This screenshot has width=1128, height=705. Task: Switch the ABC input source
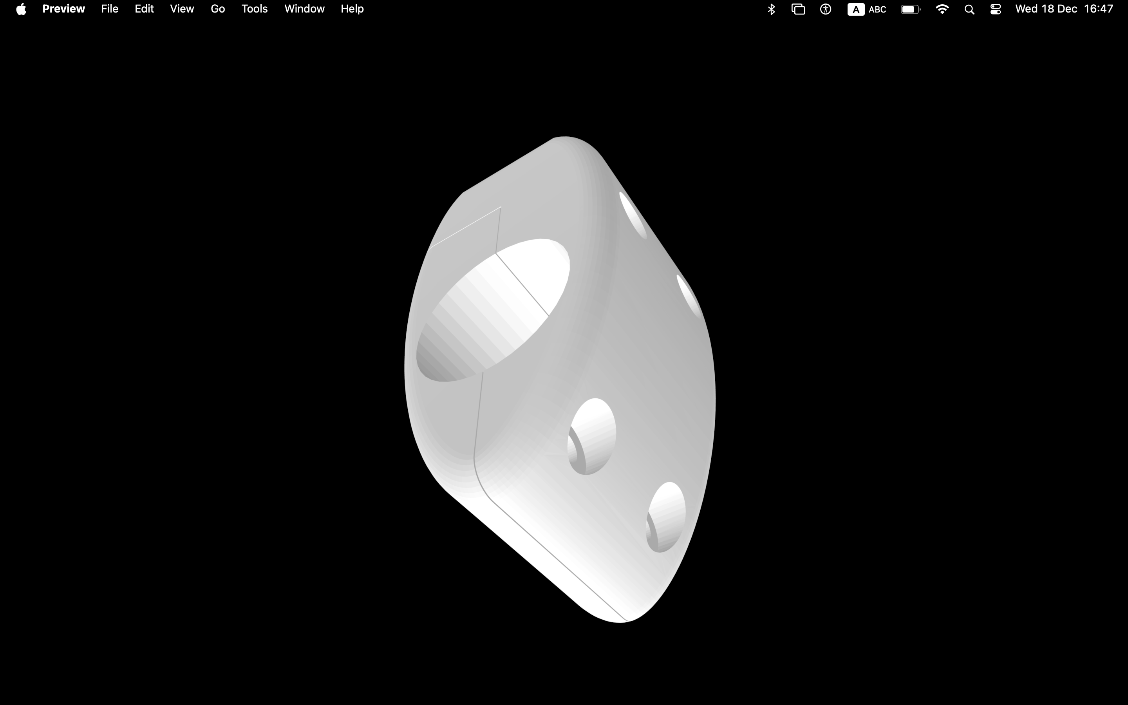867,9
